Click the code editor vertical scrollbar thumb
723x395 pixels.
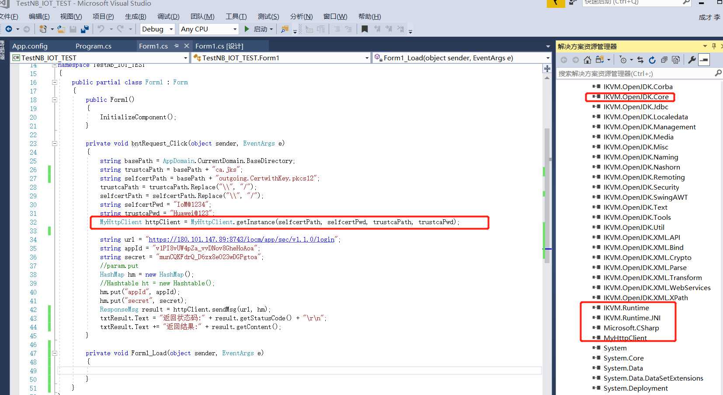point(547,196)
